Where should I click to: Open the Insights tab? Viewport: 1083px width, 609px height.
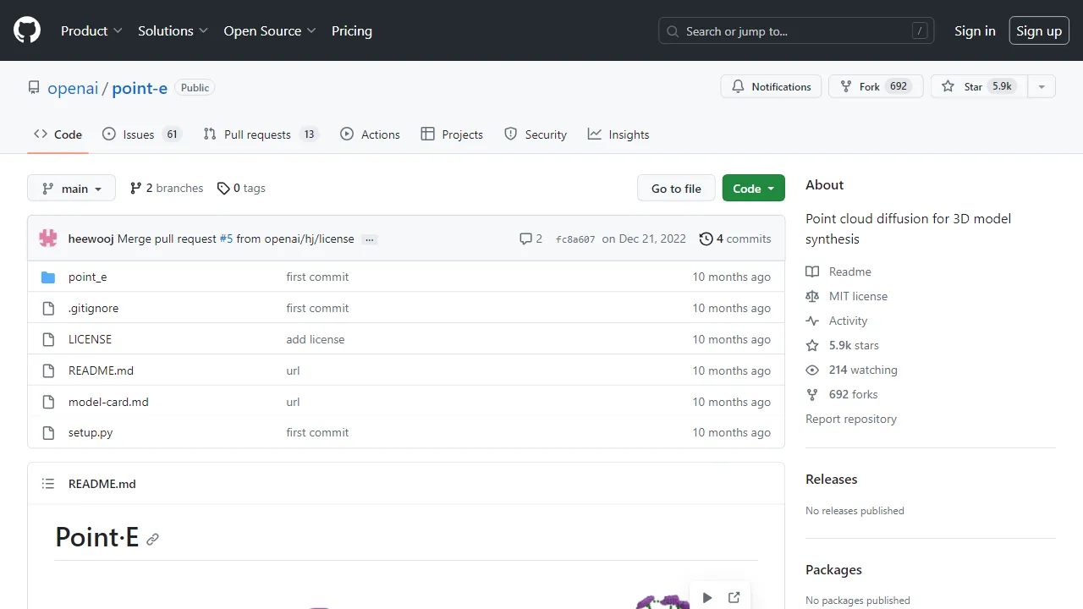tap(618, 134)
